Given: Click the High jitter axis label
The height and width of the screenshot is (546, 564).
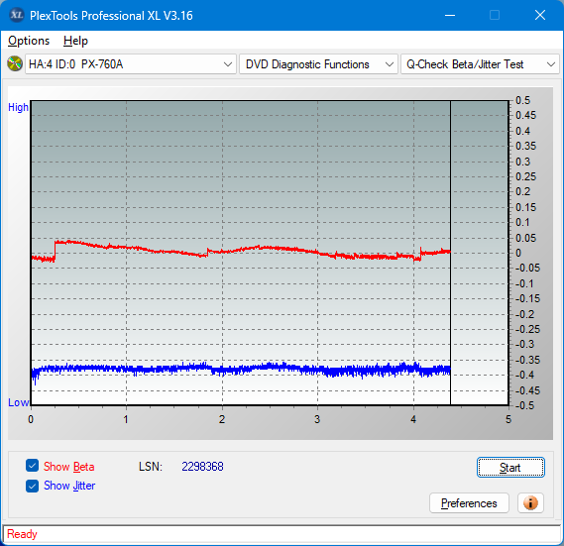Looking at the screenshot, I should coord(18,107).
